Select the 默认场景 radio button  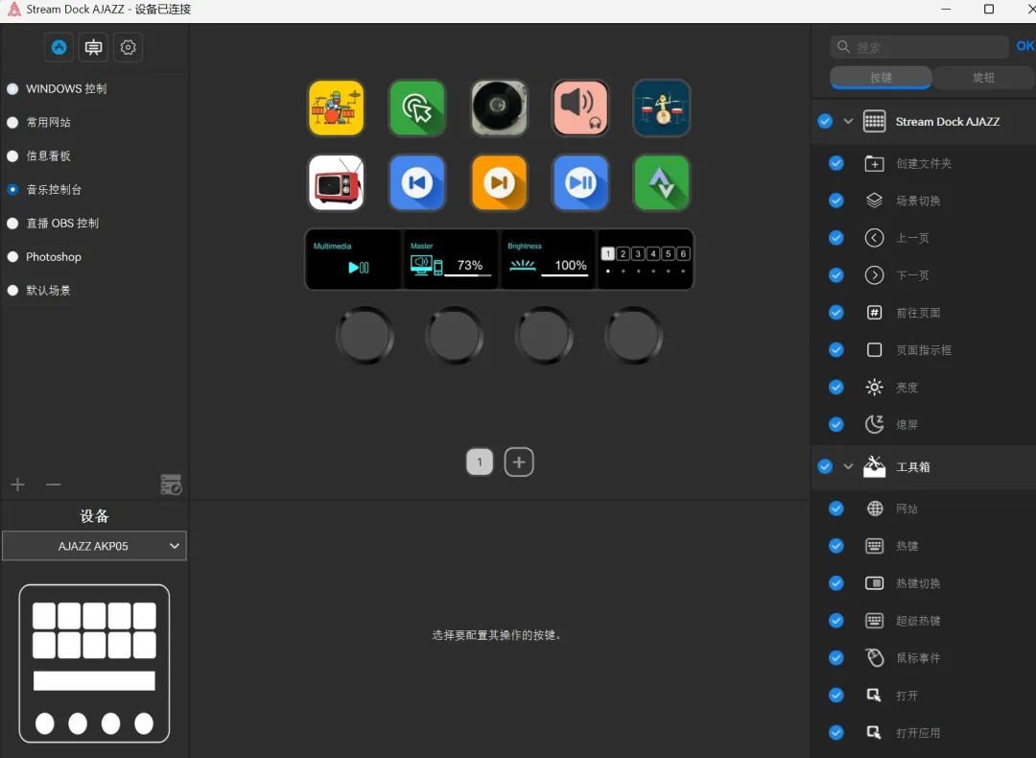point(12,290)
